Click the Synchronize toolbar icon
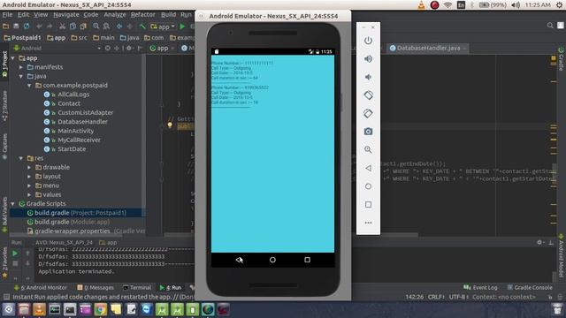The height and width of the screenshot is (318, 566). click(x=27, y=26)
